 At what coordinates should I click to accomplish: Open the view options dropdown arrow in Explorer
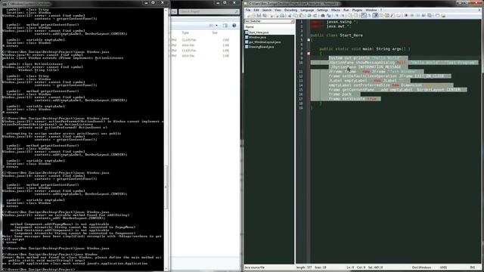coord(216,25)
